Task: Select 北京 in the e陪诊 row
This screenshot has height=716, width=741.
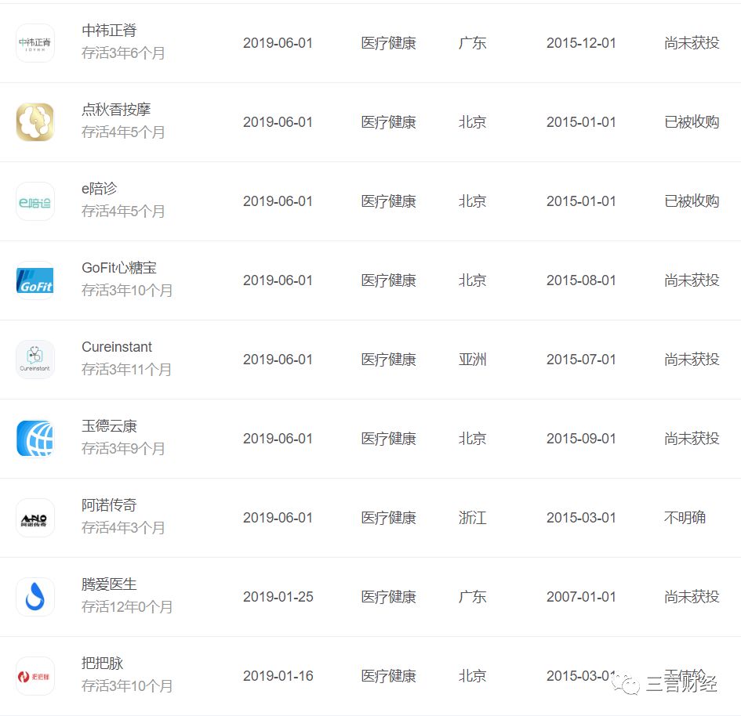Action: 472,201
